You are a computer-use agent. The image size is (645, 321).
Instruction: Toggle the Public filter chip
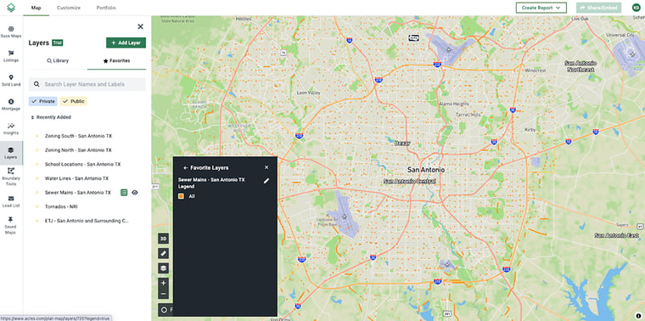[74, 101]
